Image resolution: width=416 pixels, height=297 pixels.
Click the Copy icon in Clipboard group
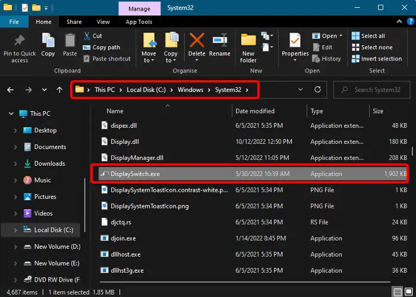(x=48, y=40)
